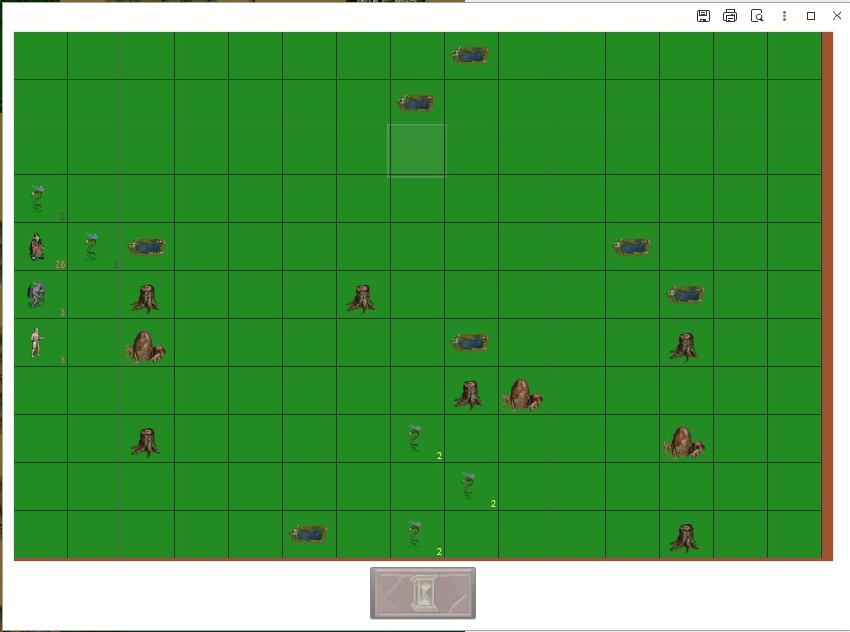
Task: Click the pond directly above the highlighted cell
Action: coord(416,103)
